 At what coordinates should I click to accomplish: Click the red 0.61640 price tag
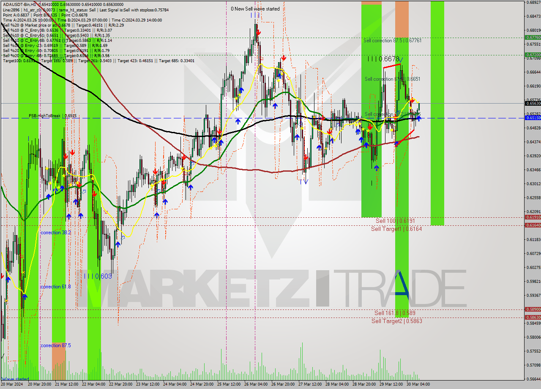(533, 225)
